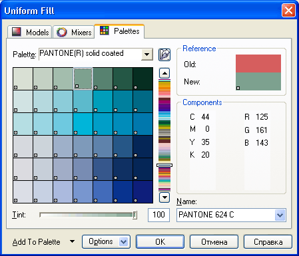299x256 pixels.
Task: Open the Palette dropdown list
Action: pyautogui.click(x=147, y=54)
